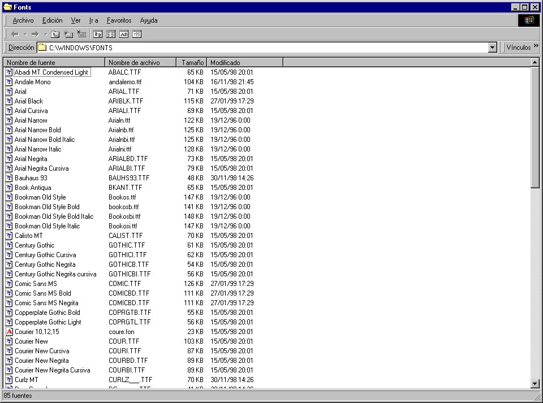The image size is (543, 403).
Task: Expand the Vínculos toolbar chevron
Action: point(536,46)
